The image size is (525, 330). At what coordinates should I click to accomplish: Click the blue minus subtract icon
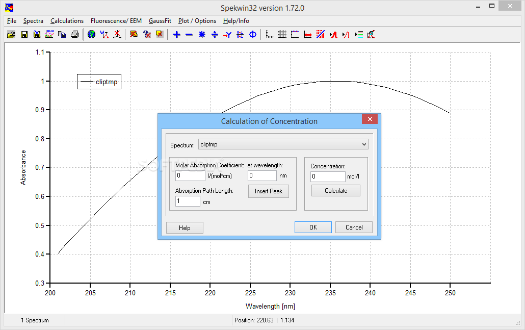click(x=189, y=35)
